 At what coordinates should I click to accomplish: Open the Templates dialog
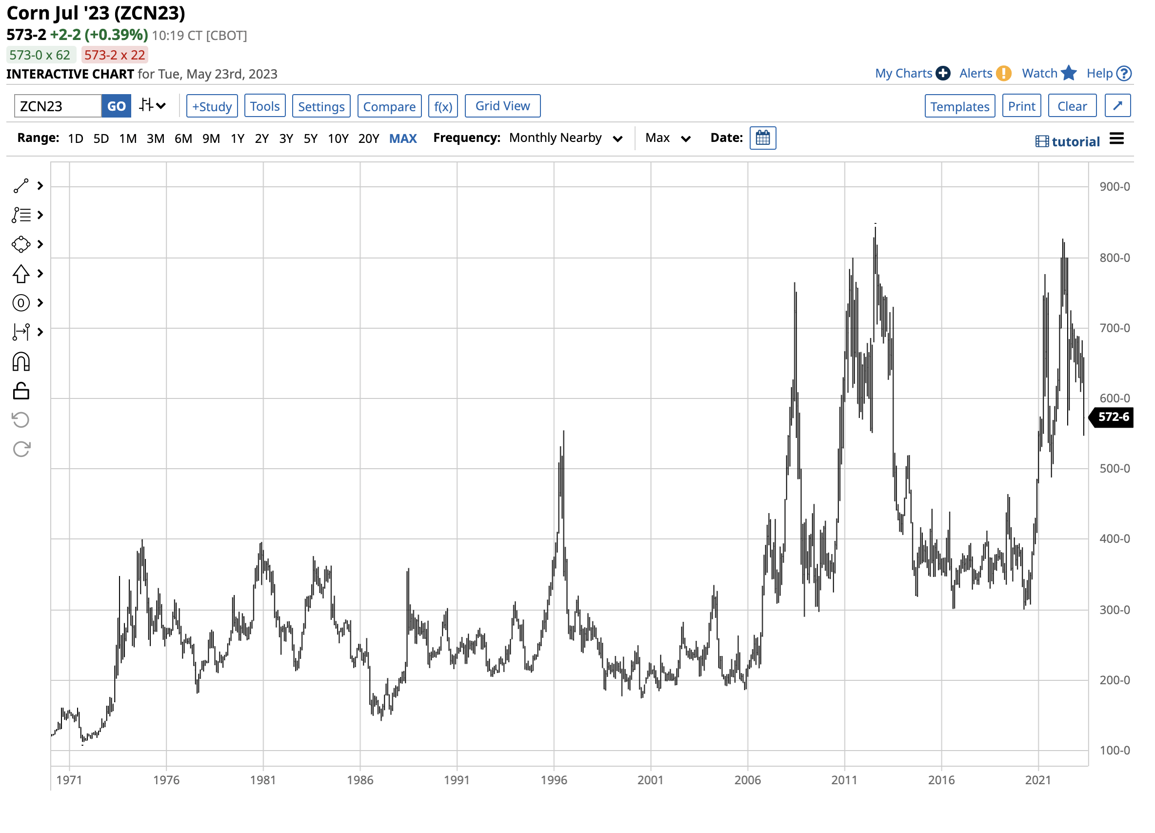pyautogui.click(x=960, y=106)
